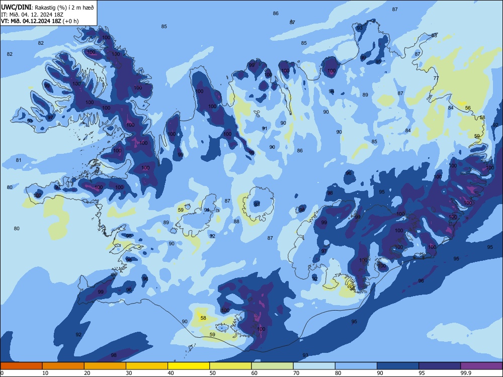Click the map value '81' off the west coast

19,160
